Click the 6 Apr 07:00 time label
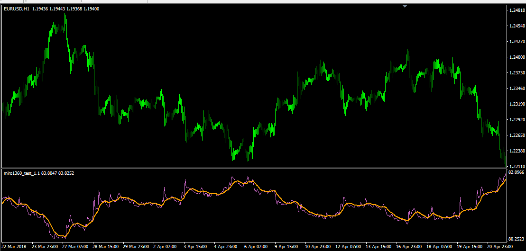Image resolution: width=526 pixels, height=251 pixels. (256, 246)
